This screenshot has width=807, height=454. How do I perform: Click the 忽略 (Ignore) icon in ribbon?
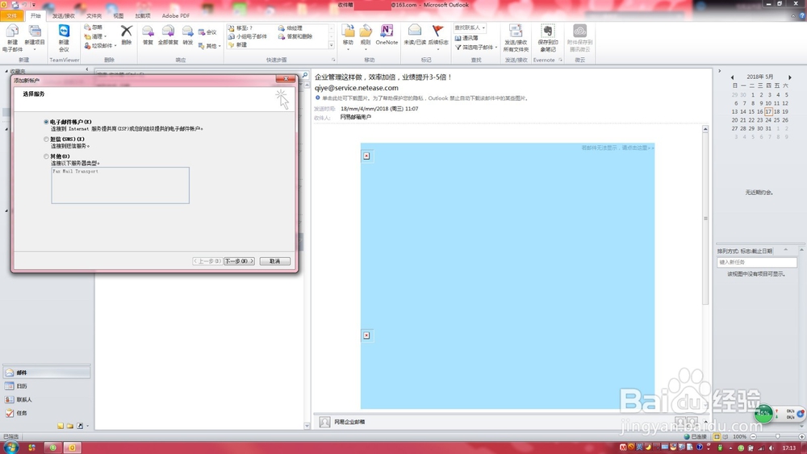(x=87, y=27)
